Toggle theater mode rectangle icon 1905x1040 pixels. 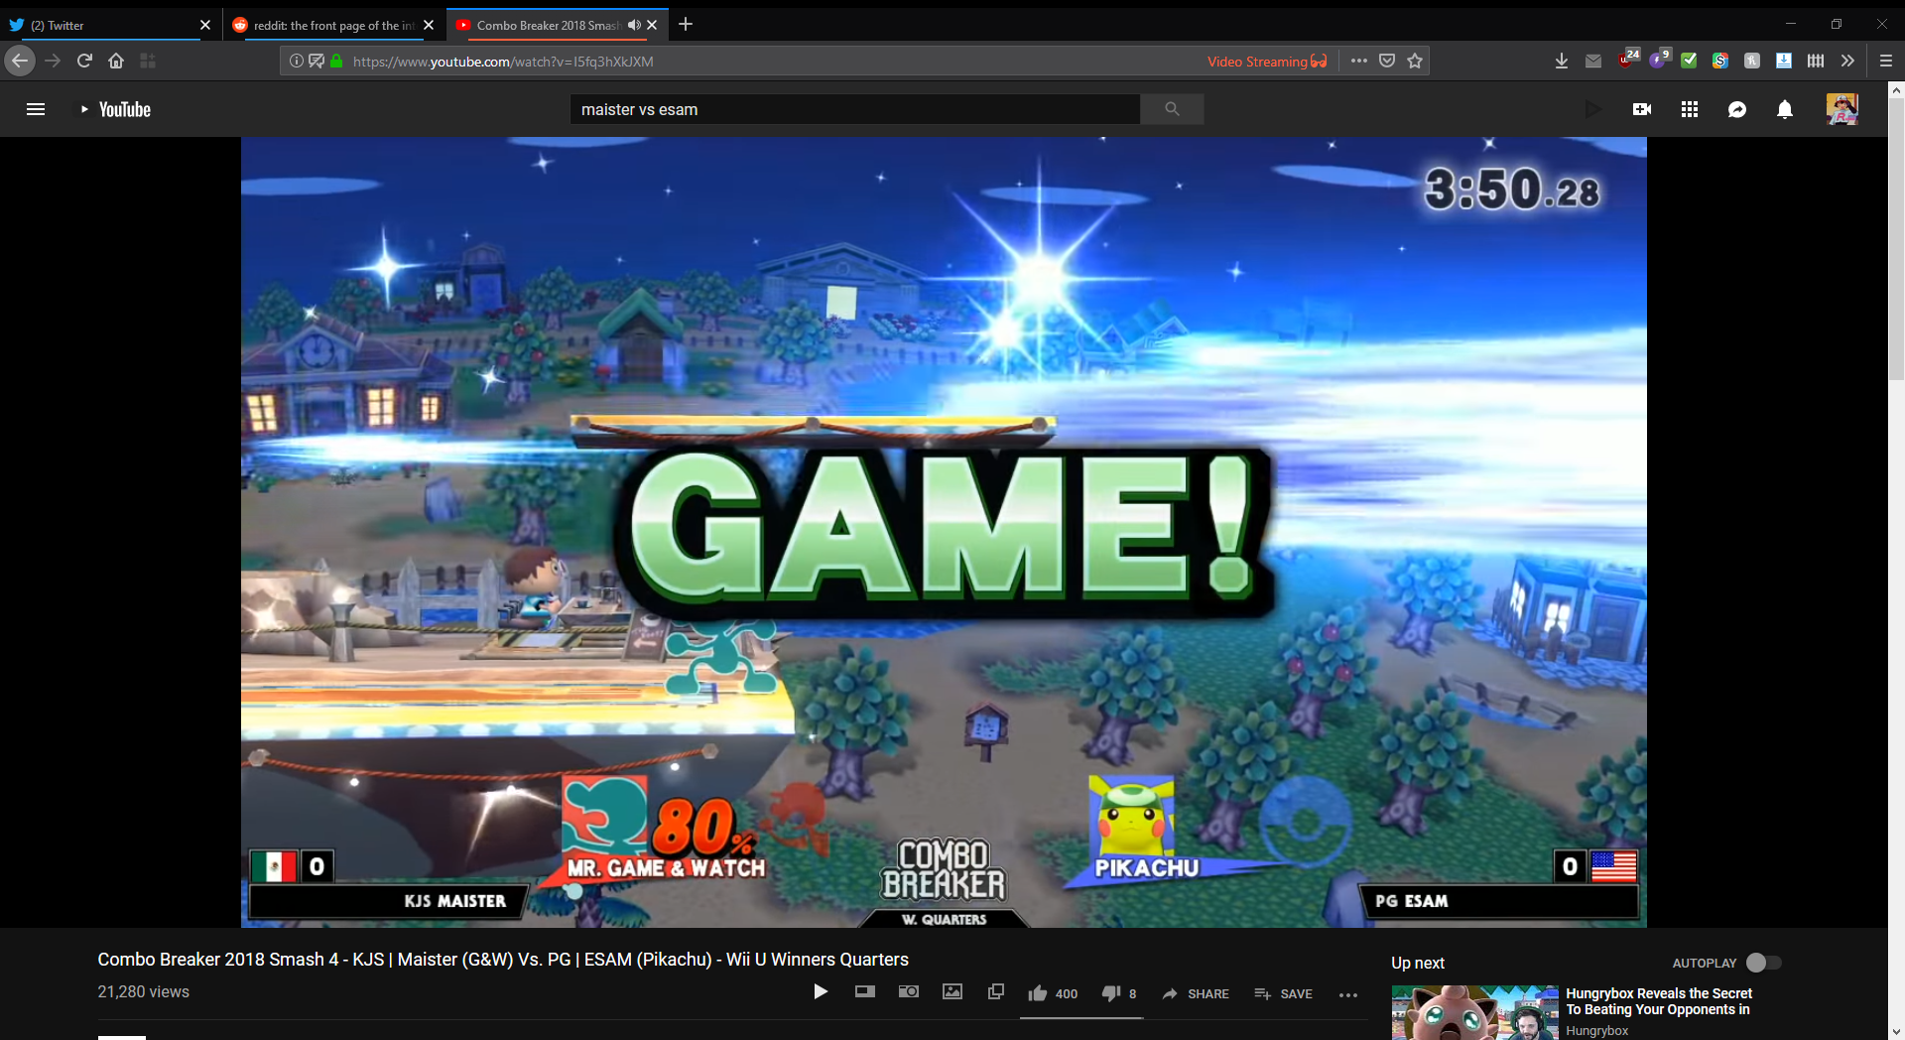click(865, 991)
